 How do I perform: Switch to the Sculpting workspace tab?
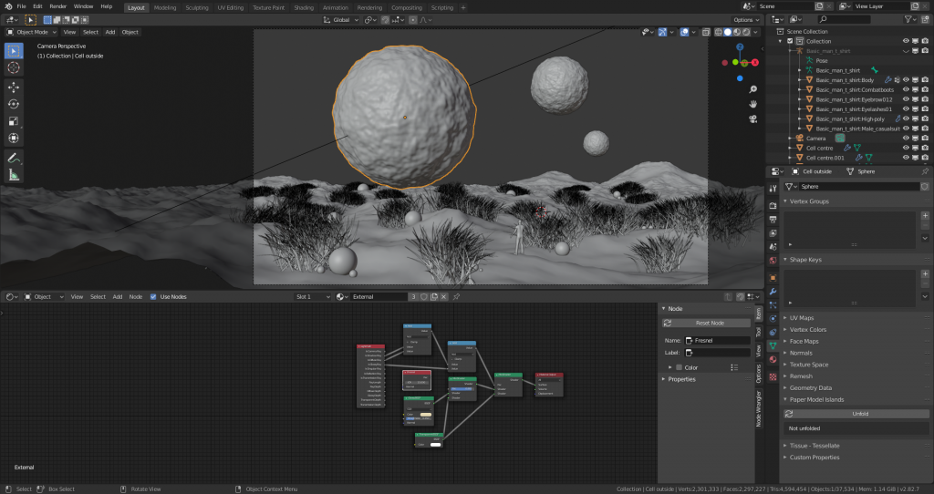click(197, 7)
